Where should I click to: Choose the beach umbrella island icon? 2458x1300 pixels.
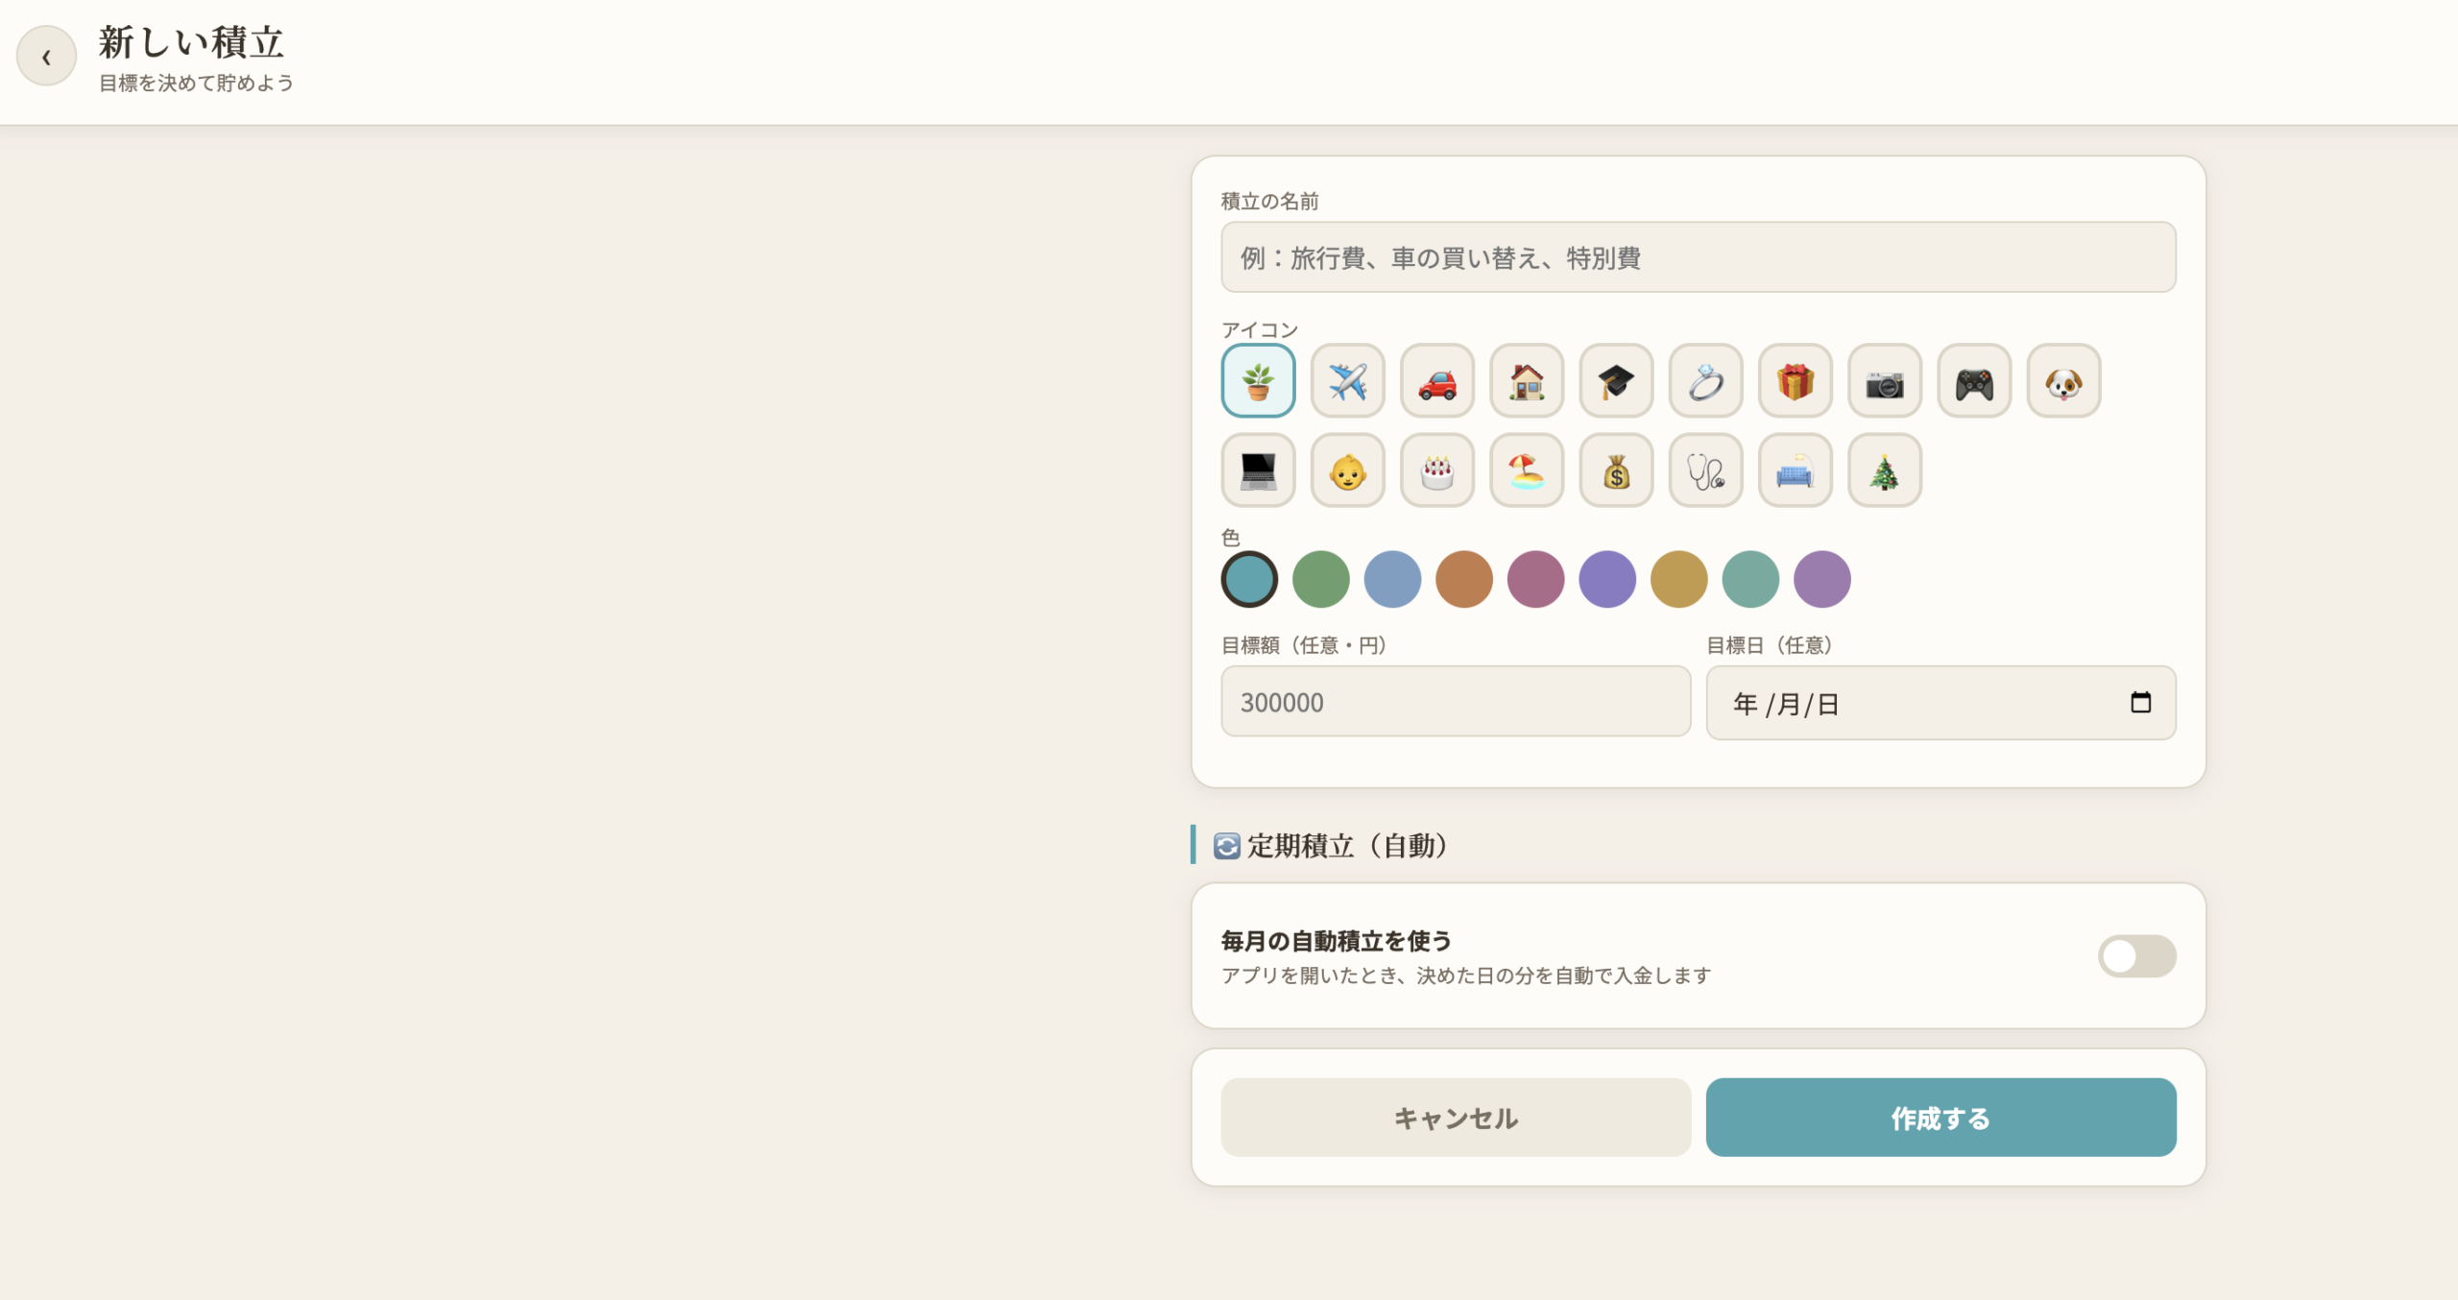tap(1527, 470)
